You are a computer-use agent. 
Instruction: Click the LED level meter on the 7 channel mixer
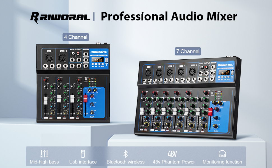[218, 96]
